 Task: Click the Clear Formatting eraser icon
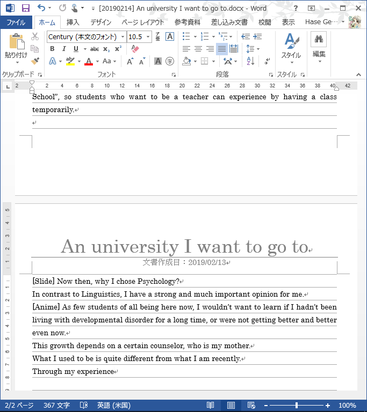(135, 49)
